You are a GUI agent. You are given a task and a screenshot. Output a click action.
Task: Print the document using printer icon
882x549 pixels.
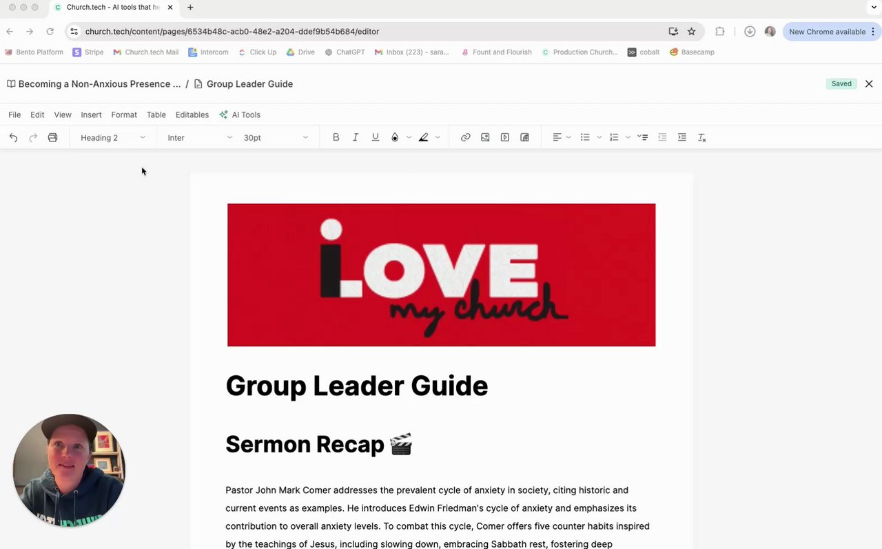[x=52, y=137]
